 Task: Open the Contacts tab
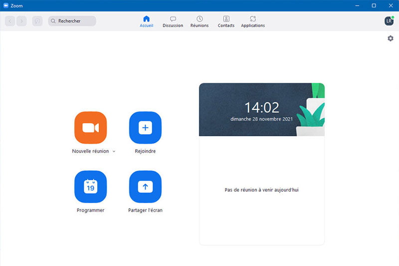226,21
